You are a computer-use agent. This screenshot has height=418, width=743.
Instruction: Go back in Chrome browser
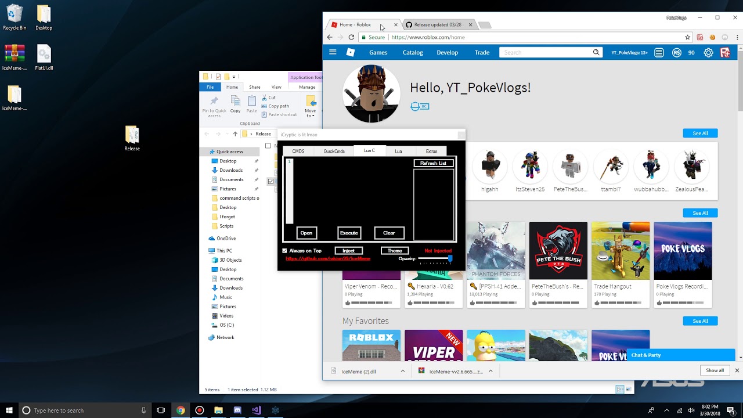pos(330,37)
